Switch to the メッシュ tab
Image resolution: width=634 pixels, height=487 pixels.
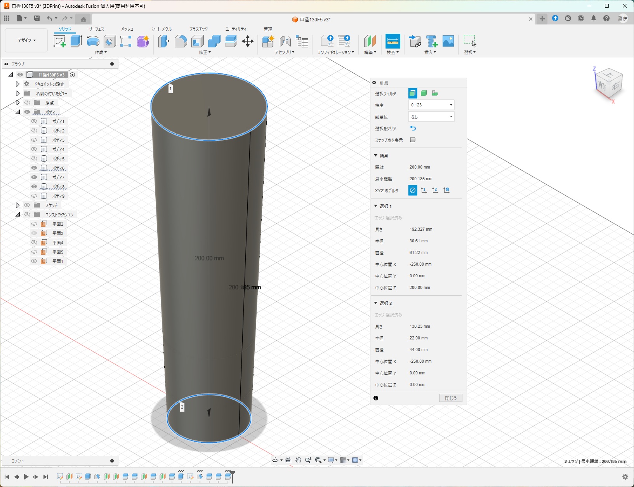coord(127,29)
